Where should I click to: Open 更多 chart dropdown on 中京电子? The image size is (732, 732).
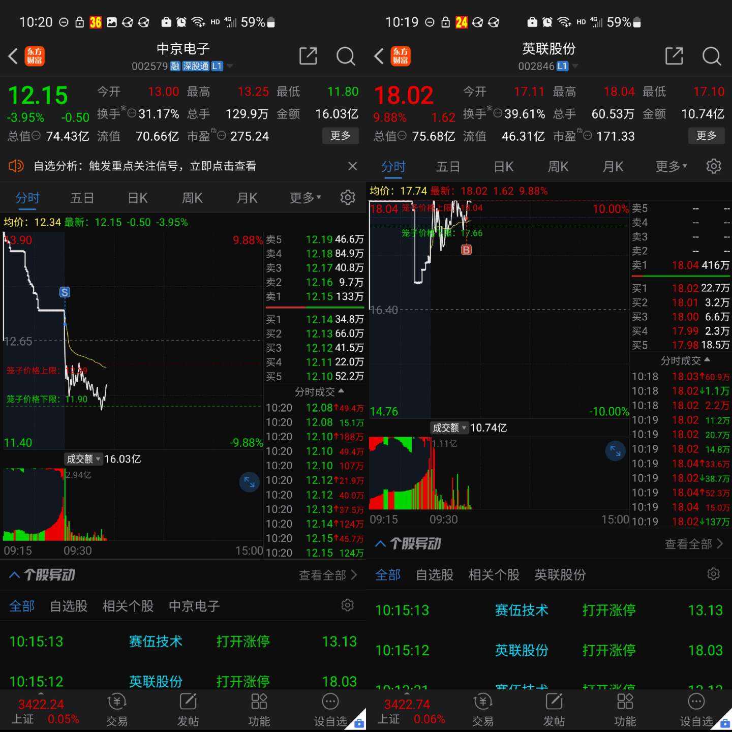pos(305,198)
